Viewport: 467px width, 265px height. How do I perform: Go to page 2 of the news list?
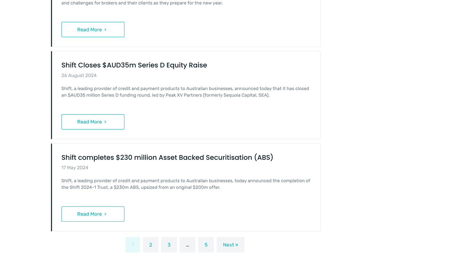(x=150, y=245)
